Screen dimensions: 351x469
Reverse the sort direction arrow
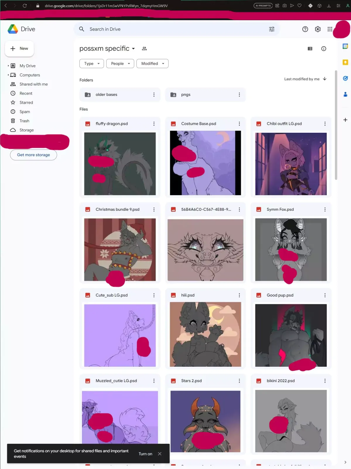tap(325, 79)
